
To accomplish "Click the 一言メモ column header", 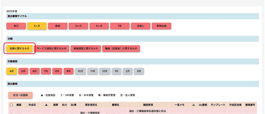I will click(x=179, y=105).
